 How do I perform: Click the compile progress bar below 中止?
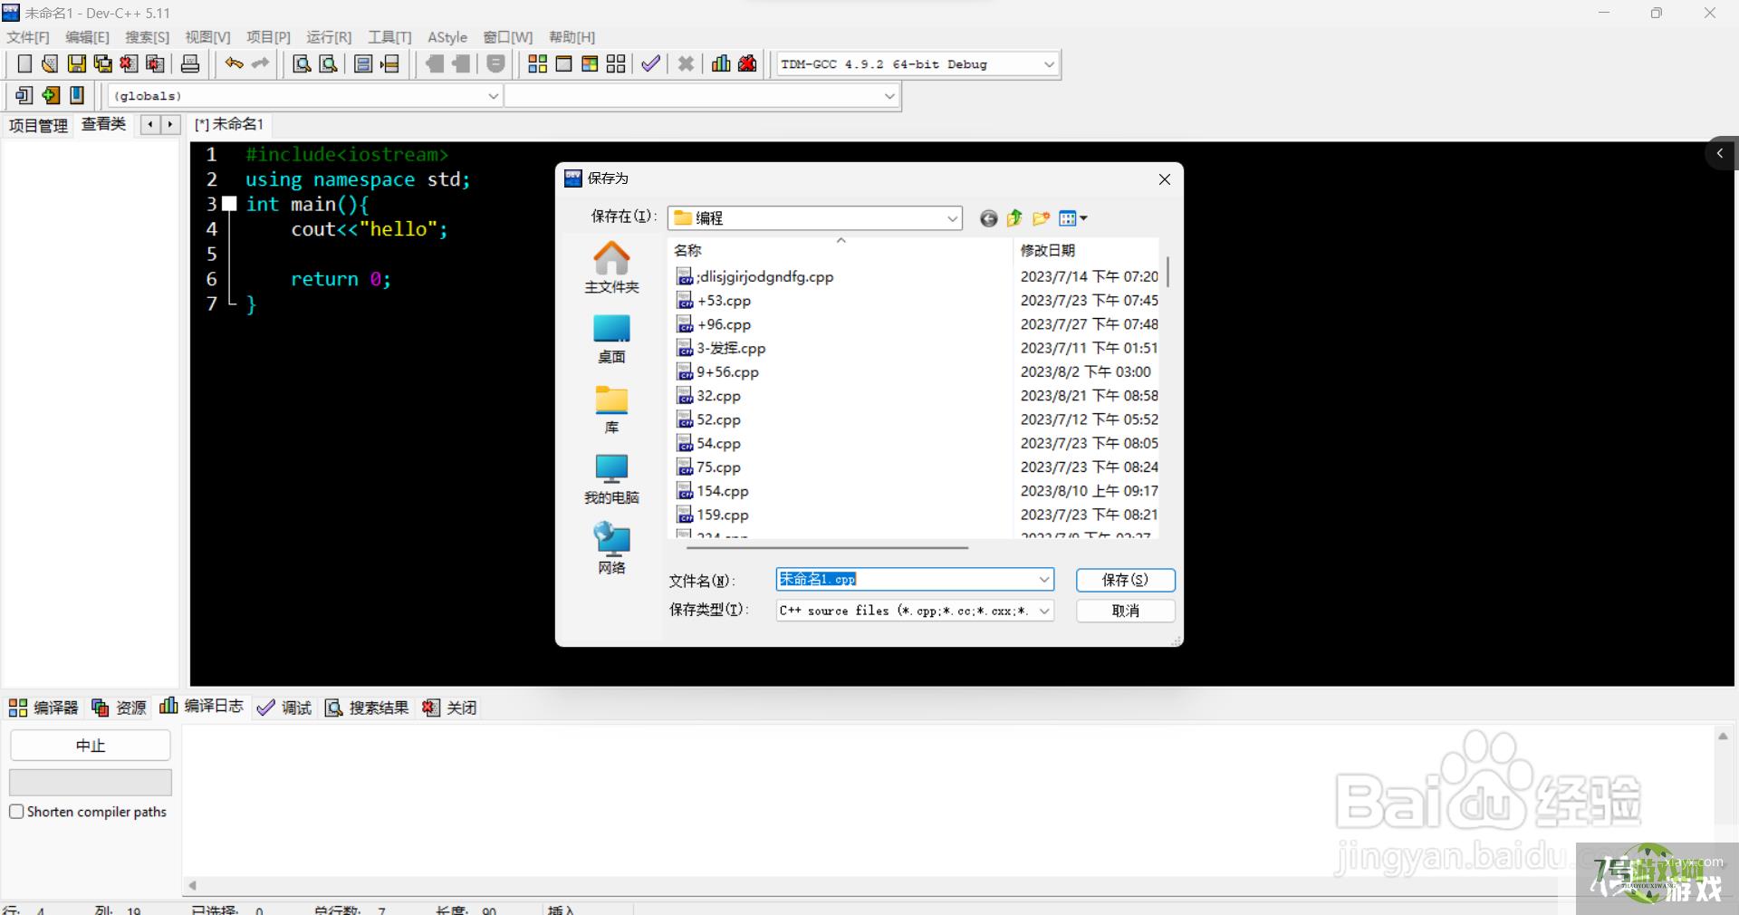click(x=91, y=783)
